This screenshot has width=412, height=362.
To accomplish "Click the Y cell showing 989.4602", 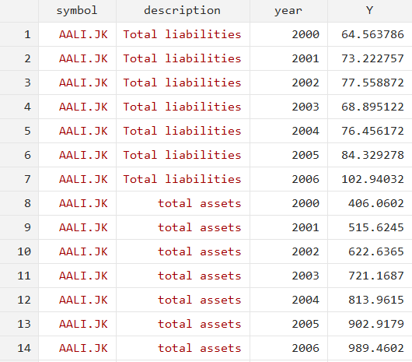I will point(370,348).
